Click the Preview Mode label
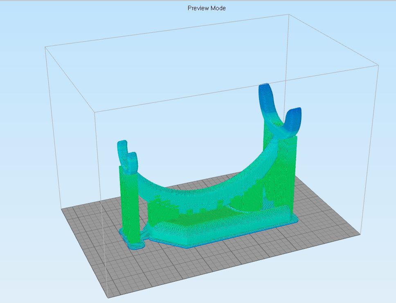 207,8
